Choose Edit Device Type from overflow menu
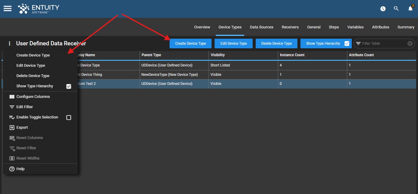The image size is (418, 194). coord(31,66)
